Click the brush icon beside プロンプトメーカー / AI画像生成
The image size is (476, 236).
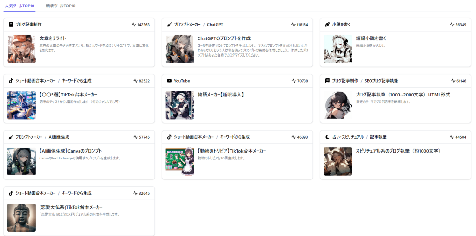[11, 137]
